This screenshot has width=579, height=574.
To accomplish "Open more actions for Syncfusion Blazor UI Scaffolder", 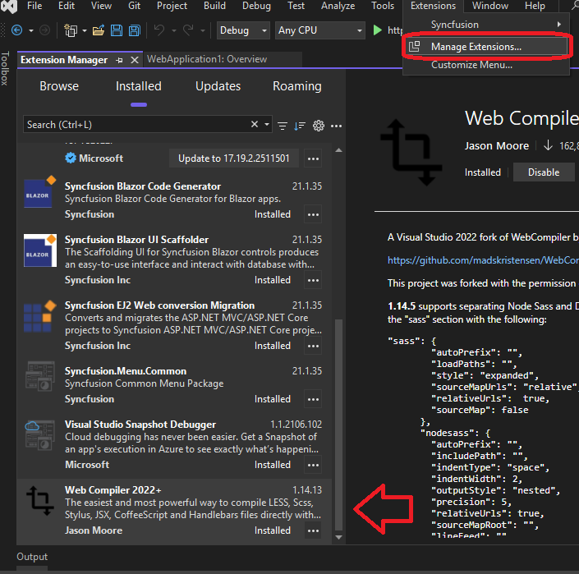I will click(x=313, y=280).
